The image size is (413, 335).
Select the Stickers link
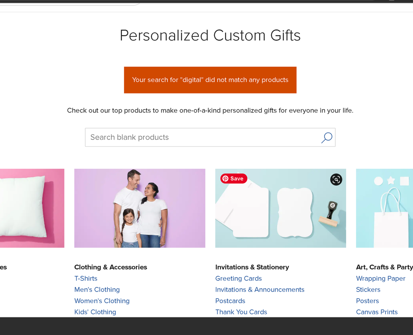[368, 290]
